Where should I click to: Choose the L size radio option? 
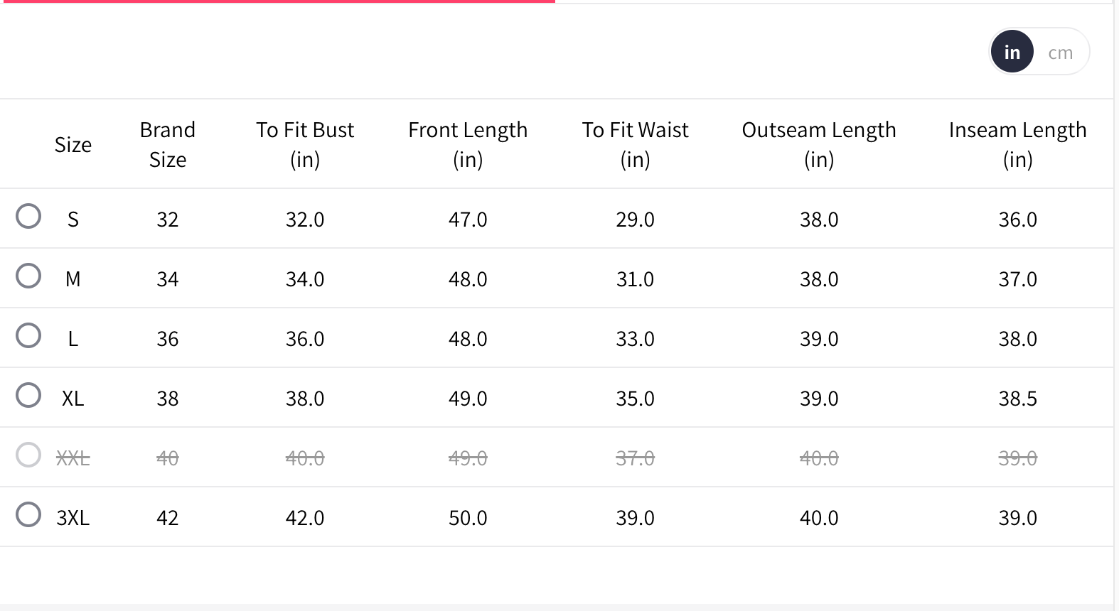[28, 335]
